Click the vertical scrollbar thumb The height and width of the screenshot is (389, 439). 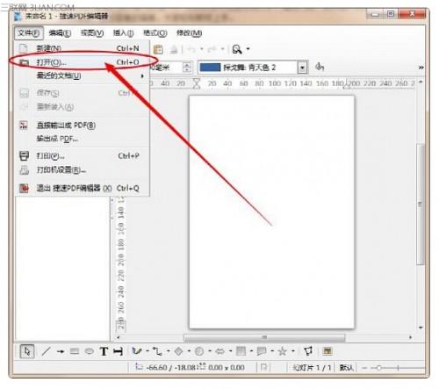(x=421, y=204)
